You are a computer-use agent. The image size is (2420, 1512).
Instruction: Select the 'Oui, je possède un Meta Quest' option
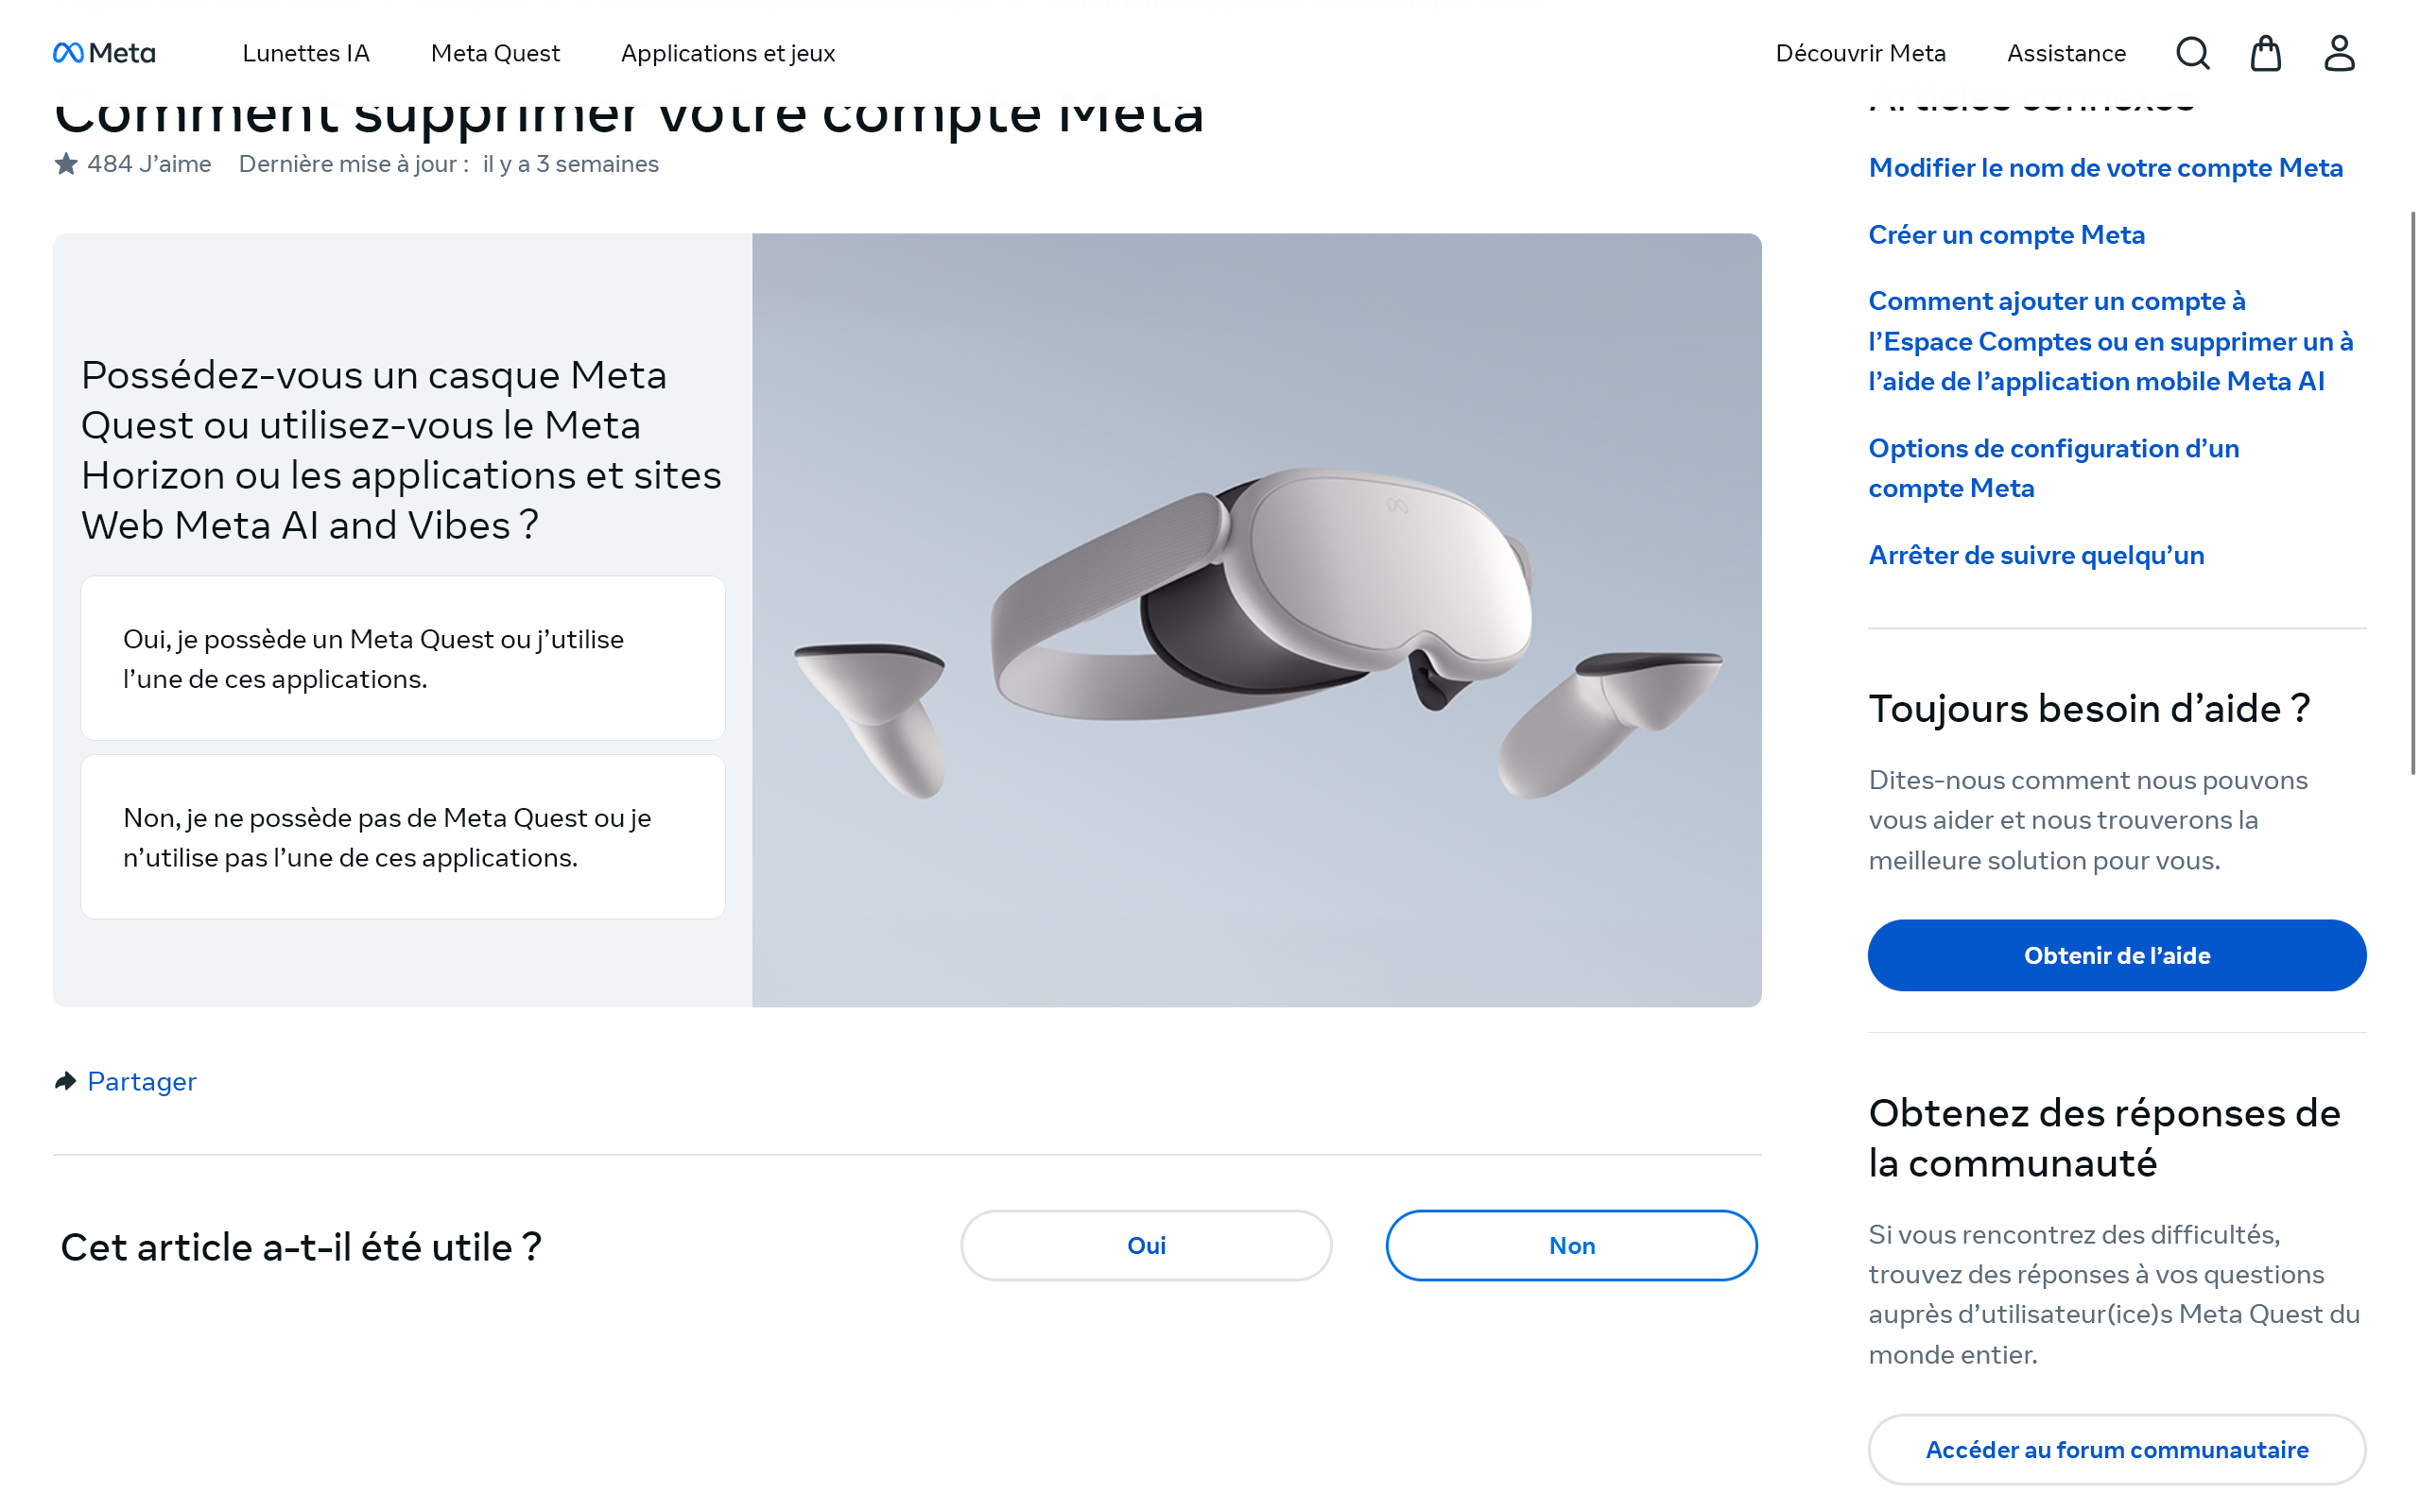coord(402,658)
